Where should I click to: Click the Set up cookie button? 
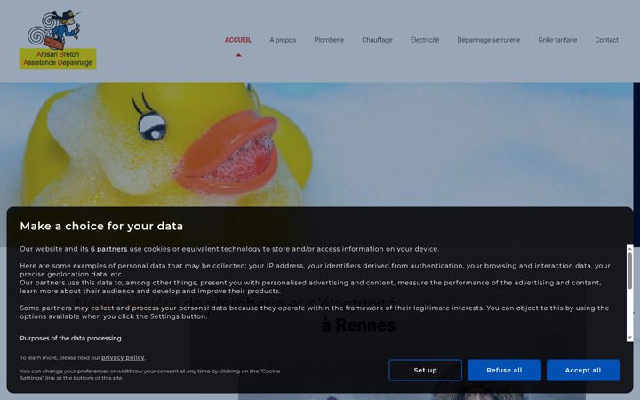425,370
